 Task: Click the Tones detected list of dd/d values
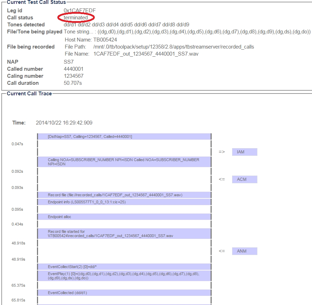[x=126, y=25]
